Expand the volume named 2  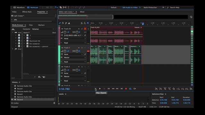[24, 35]
